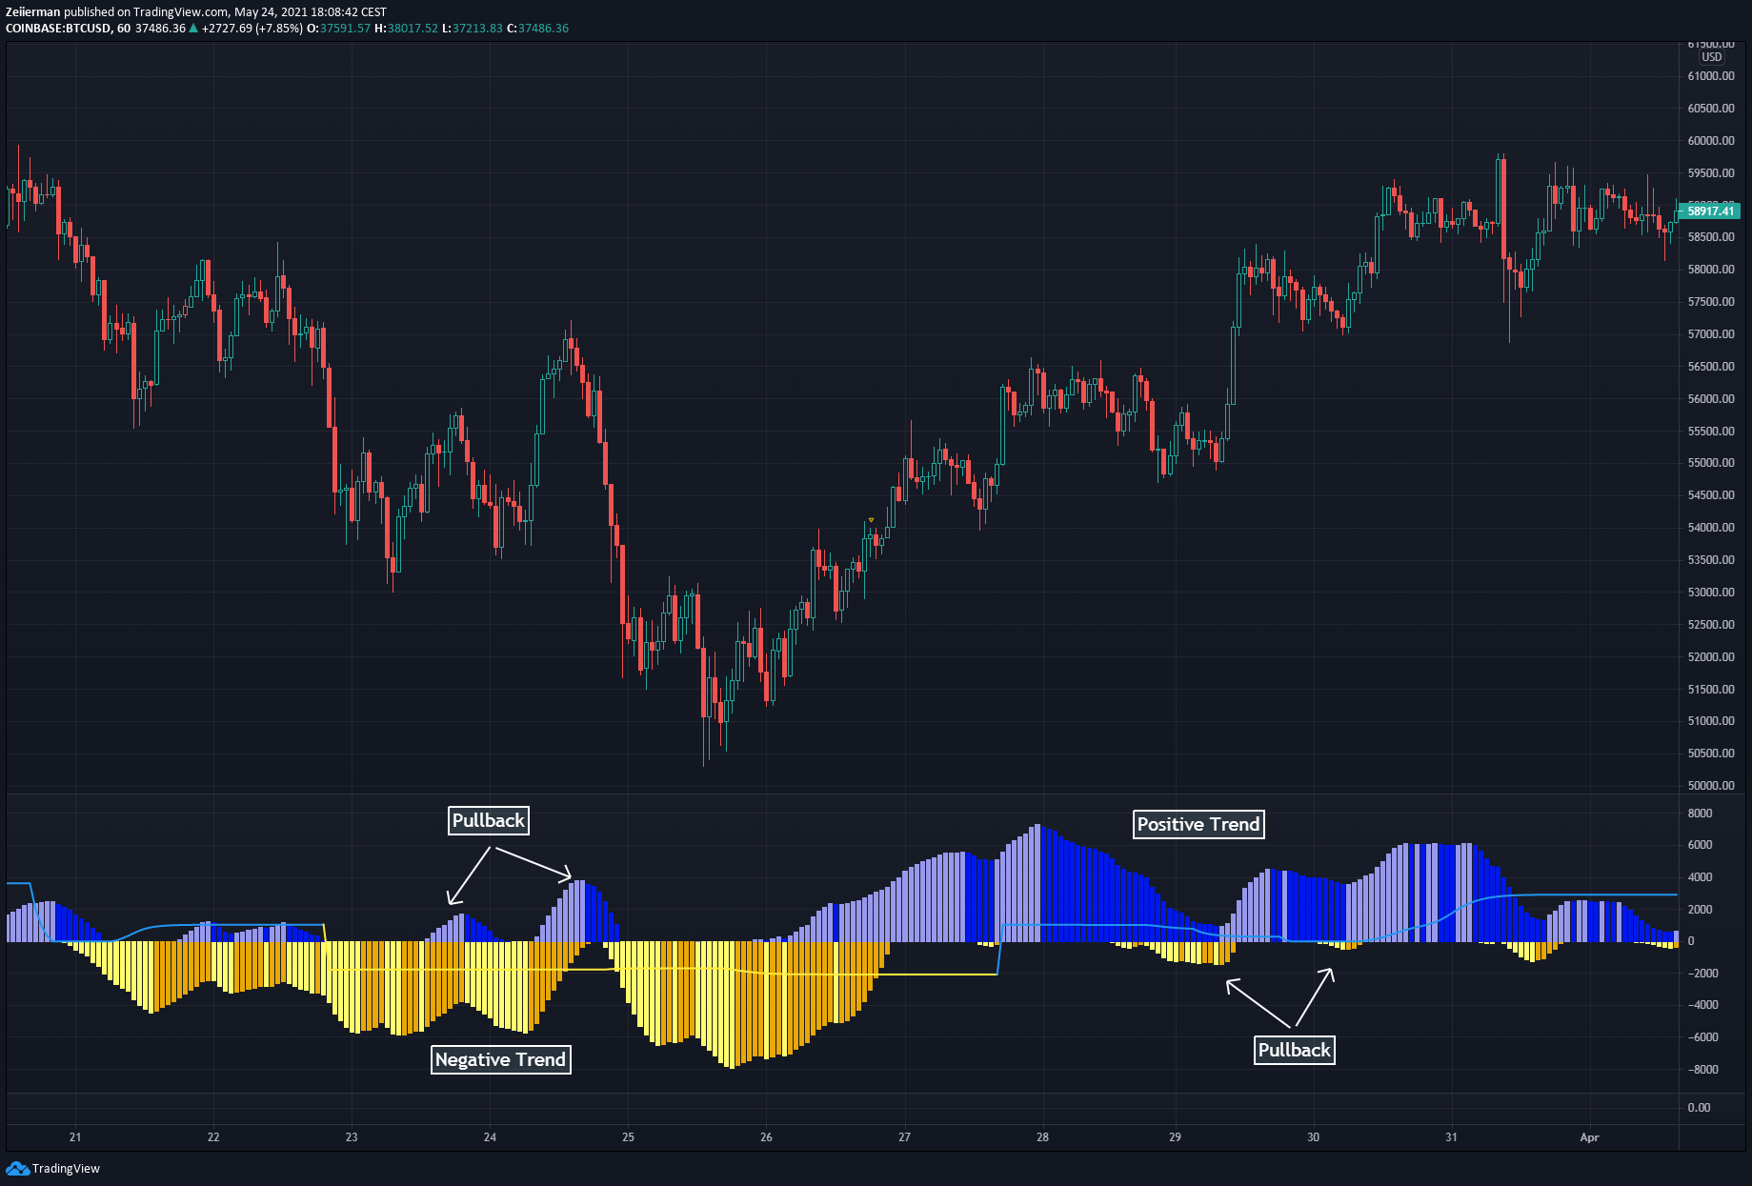Click the COINBASE:BTCUSD symbol title
Screen dimensions: 1752x1186
[58, 29]
